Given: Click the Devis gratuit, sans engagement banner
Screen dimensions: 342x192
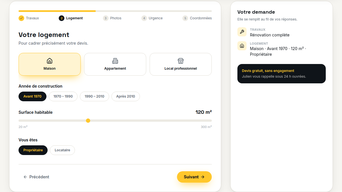Looking at the screenshot, I should (282, 74).
